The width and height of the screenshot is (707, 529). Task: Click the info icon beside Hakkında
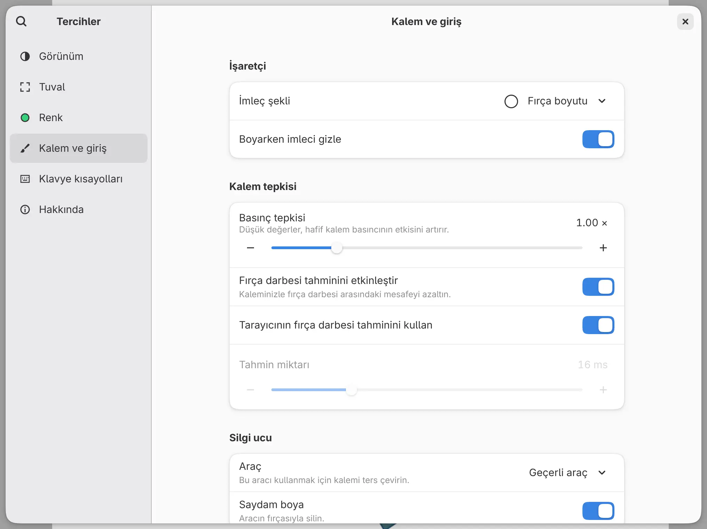click(x=25, y=210)
